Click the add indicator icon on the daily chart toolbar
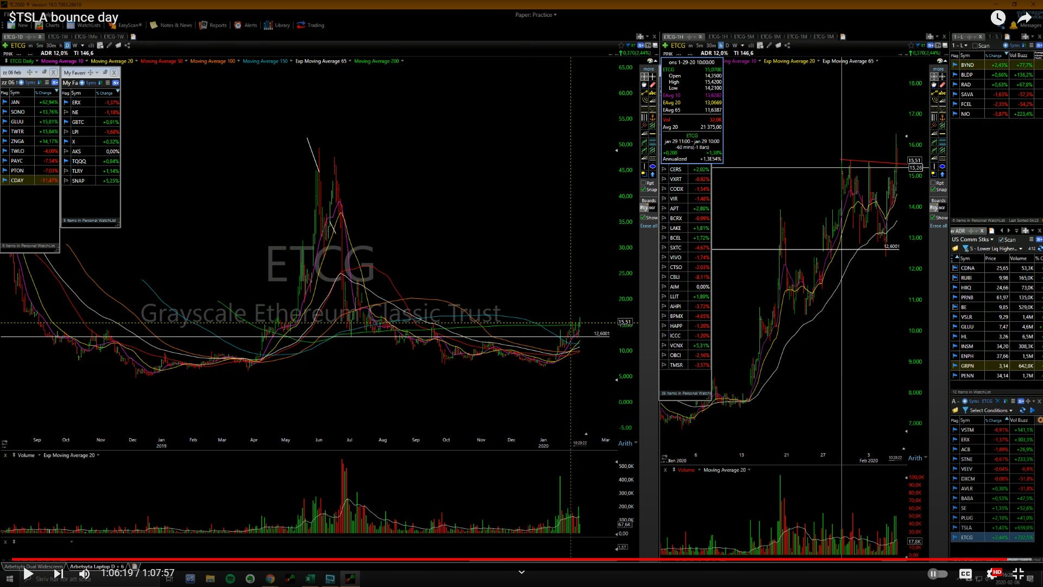Screen dimensions: 1043x587 pyautogui.click(x=100, y=45)
